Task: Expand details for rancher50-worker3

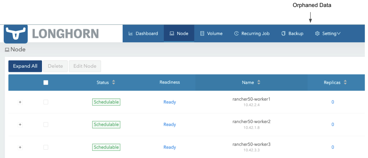Action: (x=20, y=147)
